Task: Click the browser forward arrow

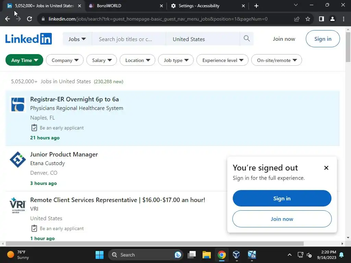Action: tap(19, 19)
